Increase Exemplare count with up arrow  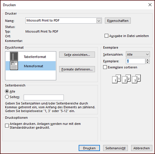[148, 60]
